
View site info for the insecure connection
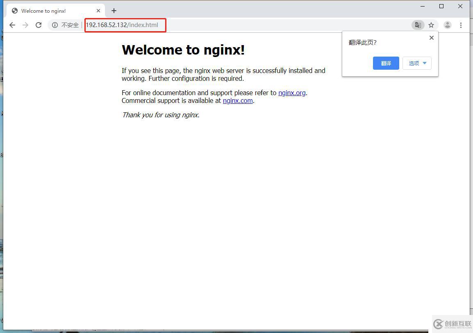click(55, 25)
